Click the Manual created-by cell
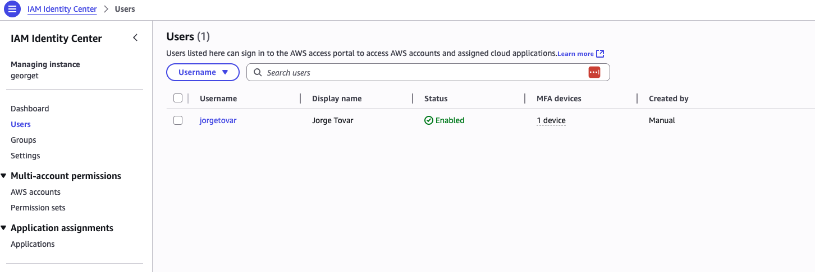Image resolution: width=815 pixels, height=272 pixels. click(x=662, y=120)
